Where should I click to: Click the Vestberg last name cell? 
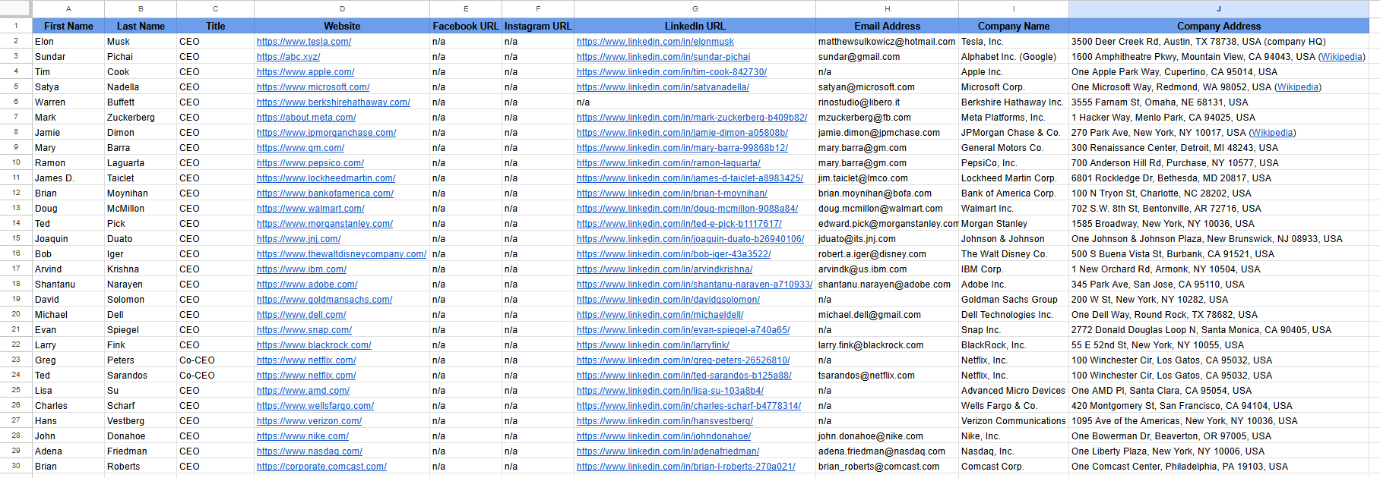[141, 421]
